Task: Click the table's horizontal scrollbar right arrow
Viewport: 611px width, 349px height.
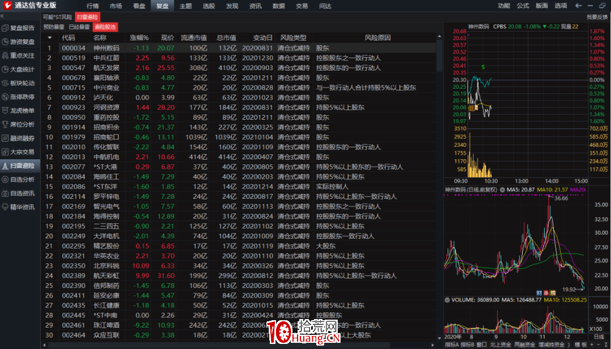Action: 433,345
